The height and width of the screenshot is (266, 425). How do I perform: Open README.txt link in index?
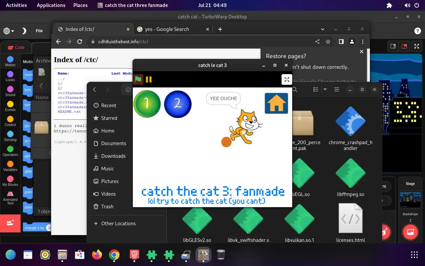point(69,112)
